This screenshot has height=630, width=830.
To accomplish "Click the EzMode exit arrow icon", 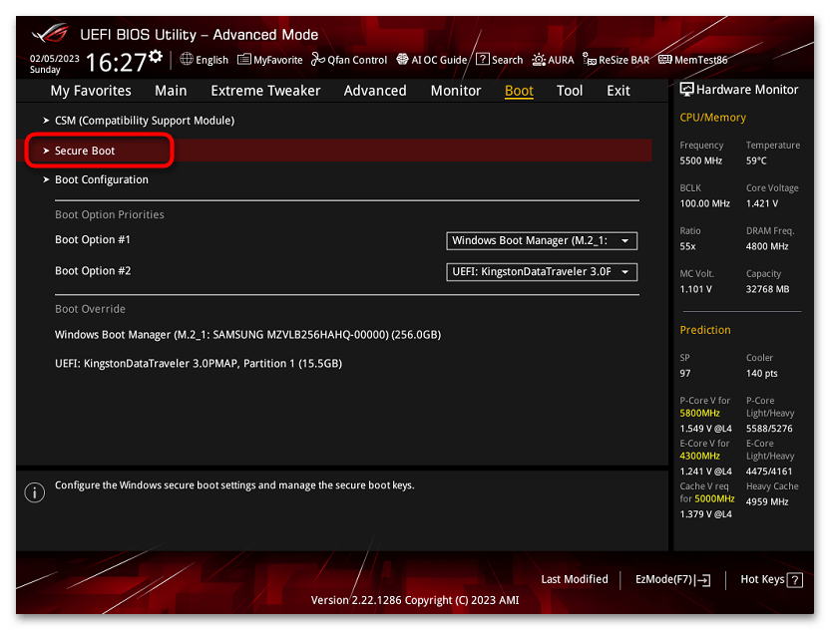I will 703,580.
